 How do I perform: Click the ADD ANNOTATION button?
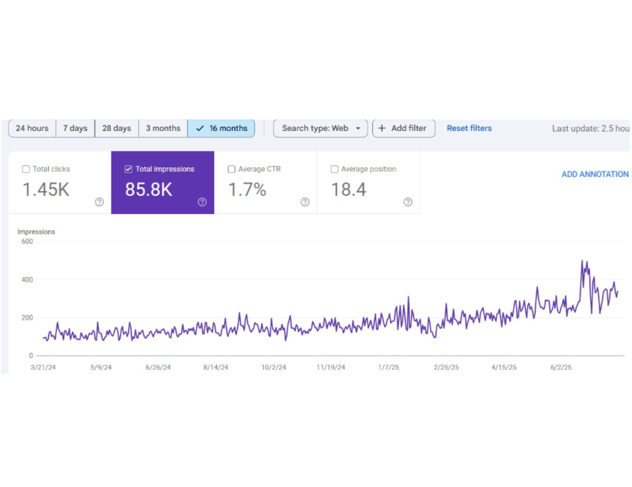pyautogui.click(x=595, y=174)
